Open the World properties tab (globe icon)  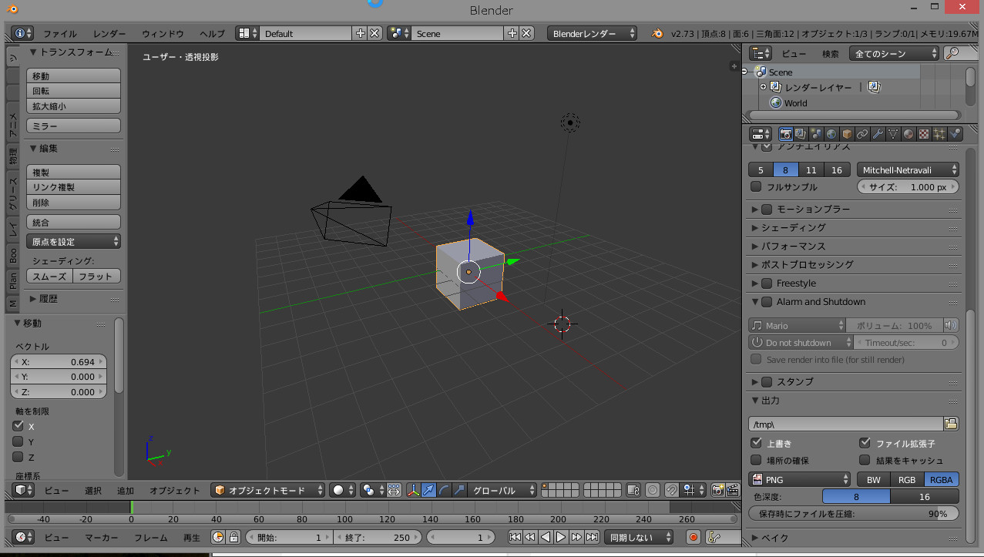click(831, 134)
